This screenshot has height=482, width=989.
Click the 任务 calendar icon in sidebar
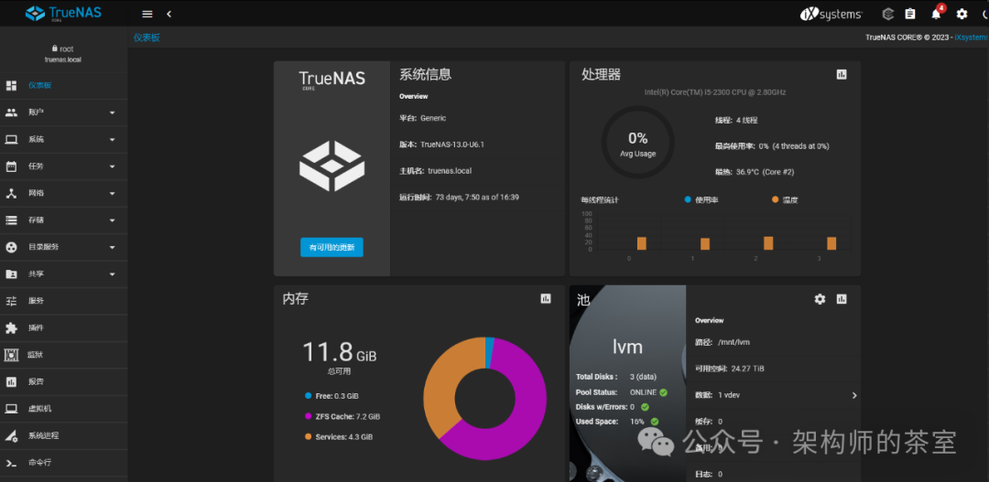pos(11,166)
